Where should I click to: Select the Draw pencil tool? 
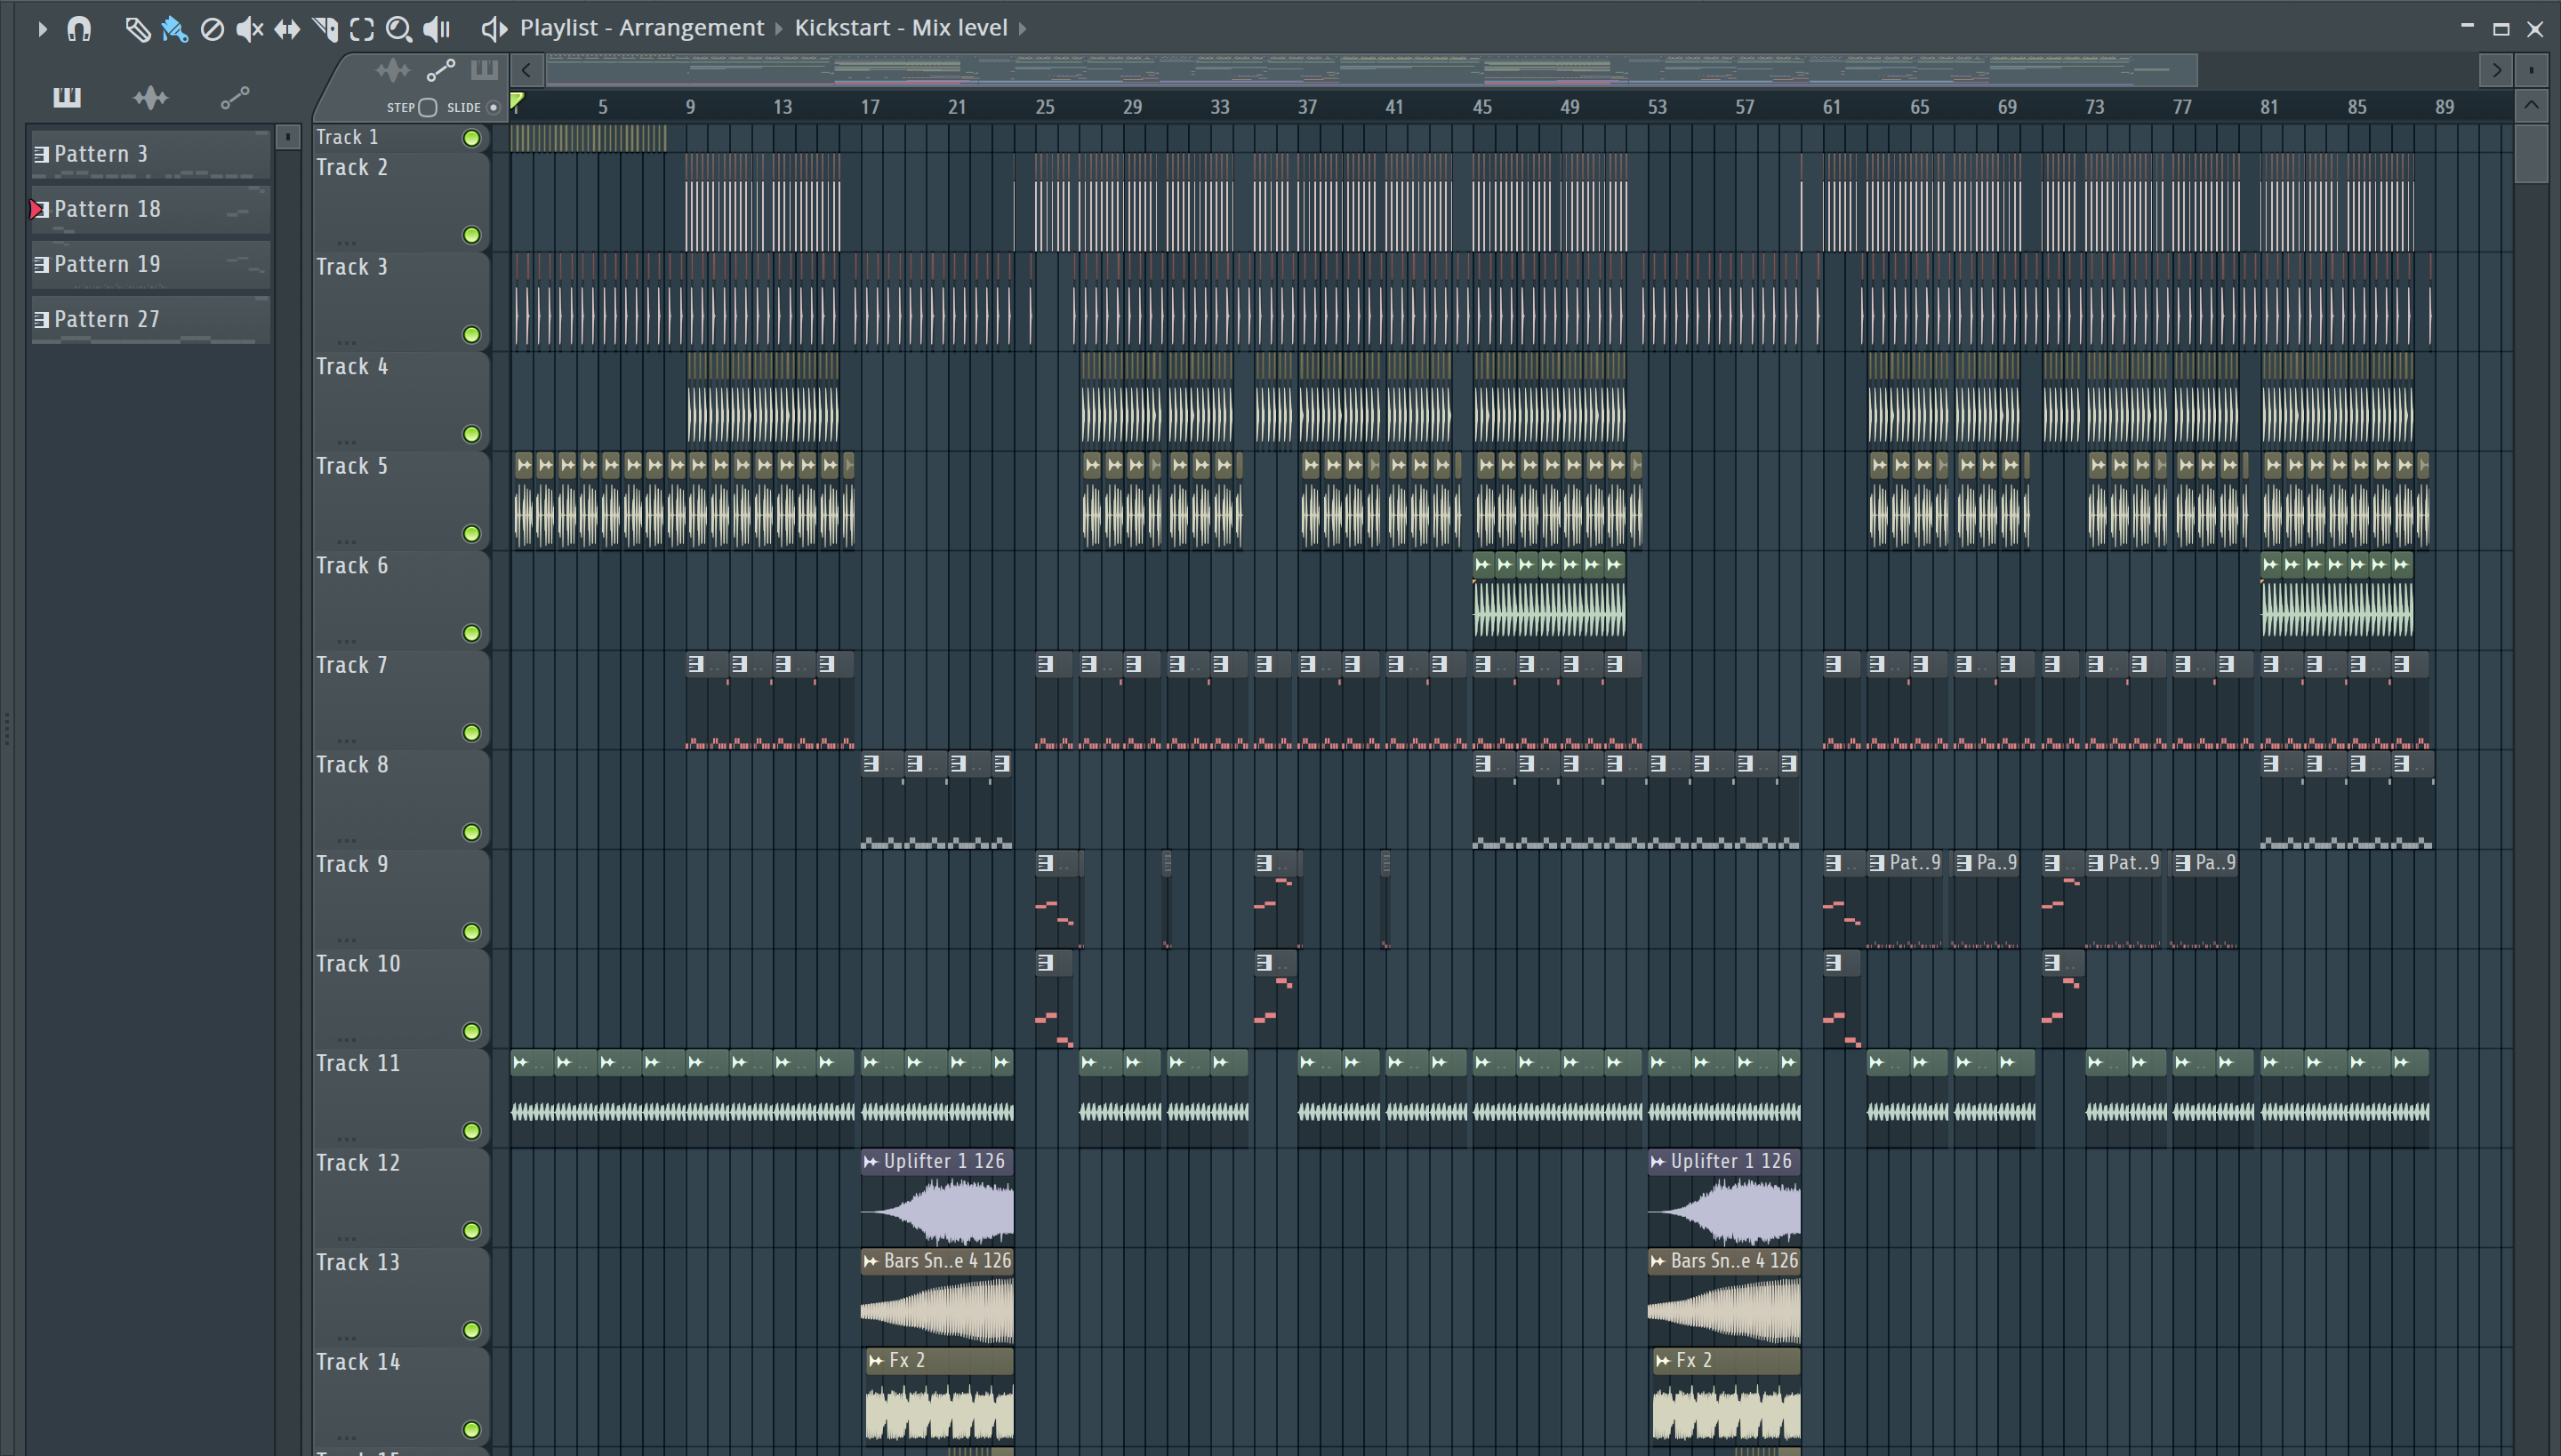(137, 29)
